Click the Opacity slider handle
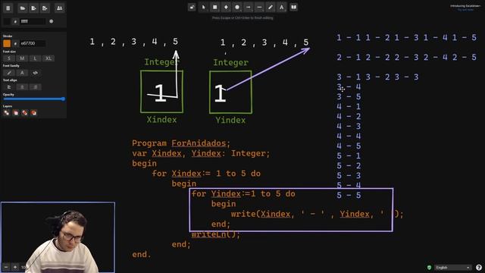Viewport: 485px width, 273px height. (x=63, y=99)
